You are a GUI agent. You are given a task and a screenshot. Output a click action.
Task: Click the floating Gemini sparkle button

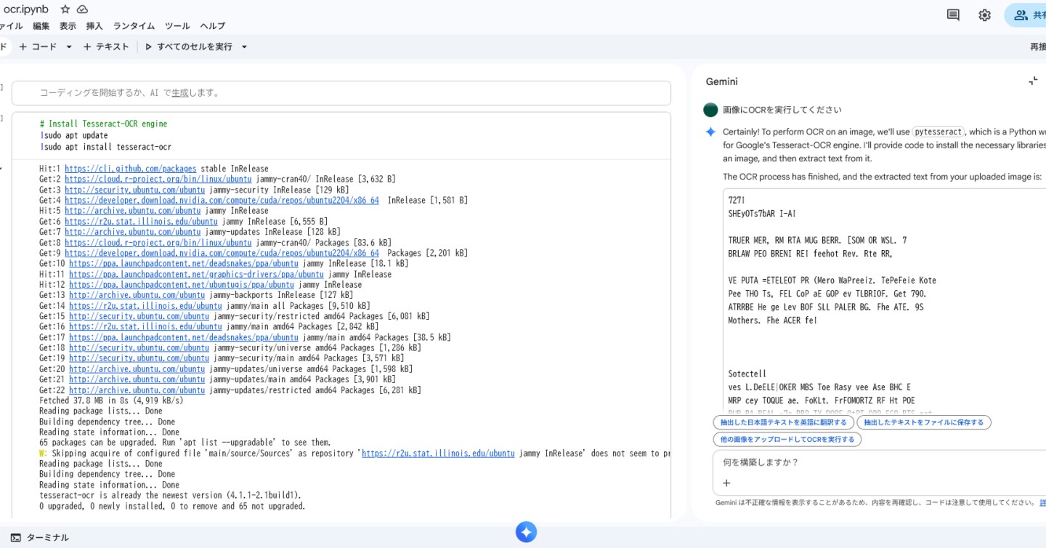[x=526, y=532]
